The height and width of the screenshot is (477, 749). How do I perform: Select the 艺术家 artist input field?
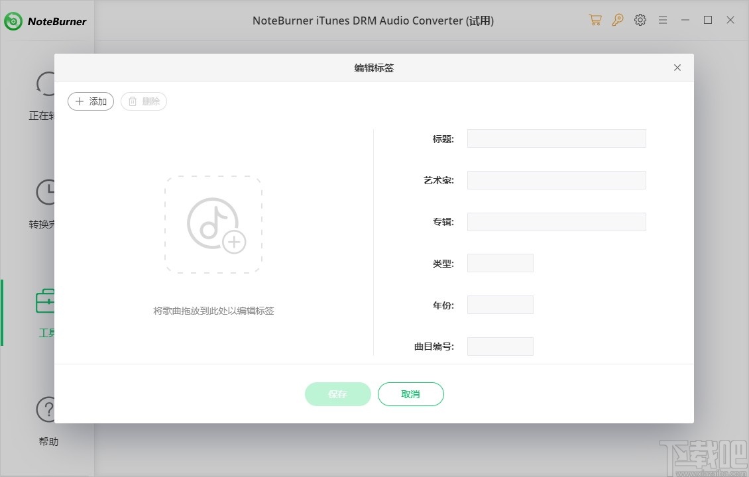coord(556,180)
